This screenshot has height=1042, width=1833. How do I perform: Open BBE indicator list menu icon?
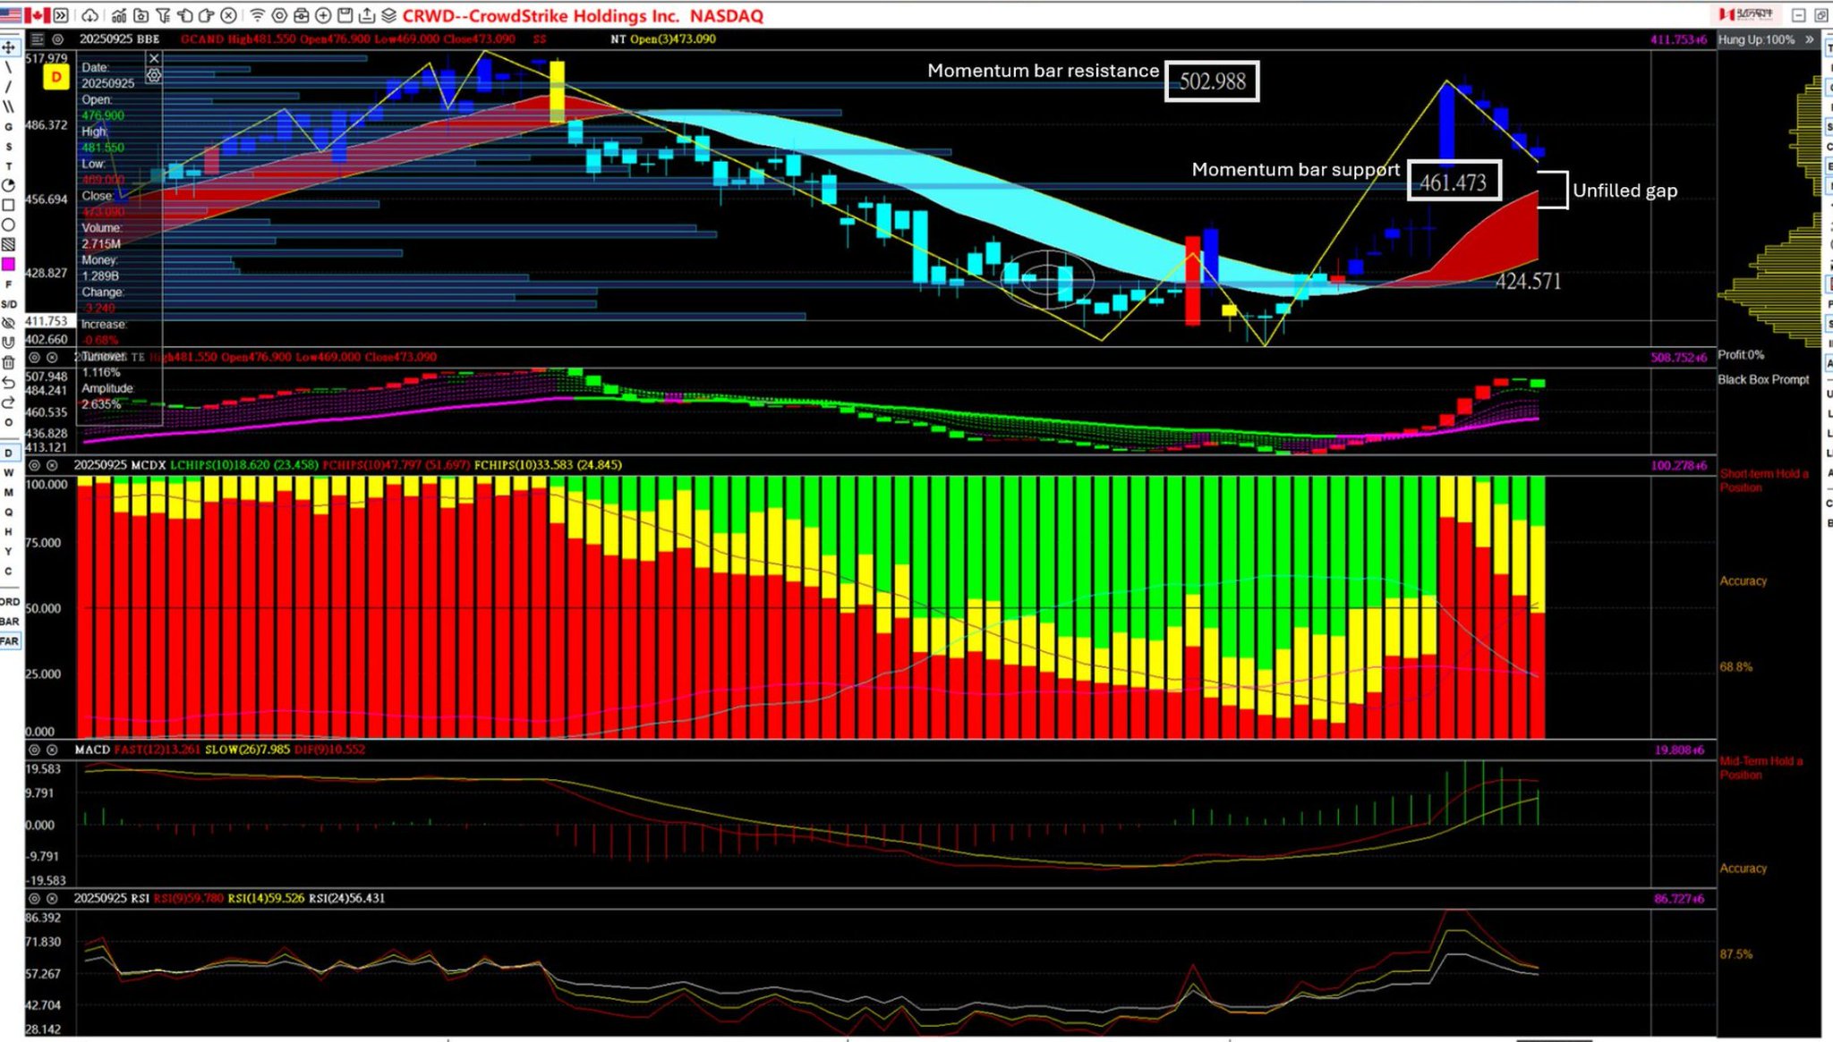pyautogui.click(x=37, y=39)
